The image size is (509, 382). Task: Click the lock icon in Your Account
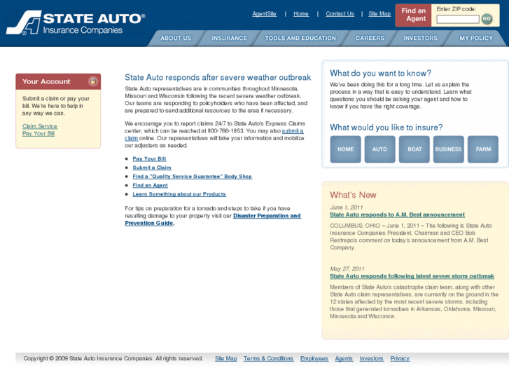click(x=93, y=81)
